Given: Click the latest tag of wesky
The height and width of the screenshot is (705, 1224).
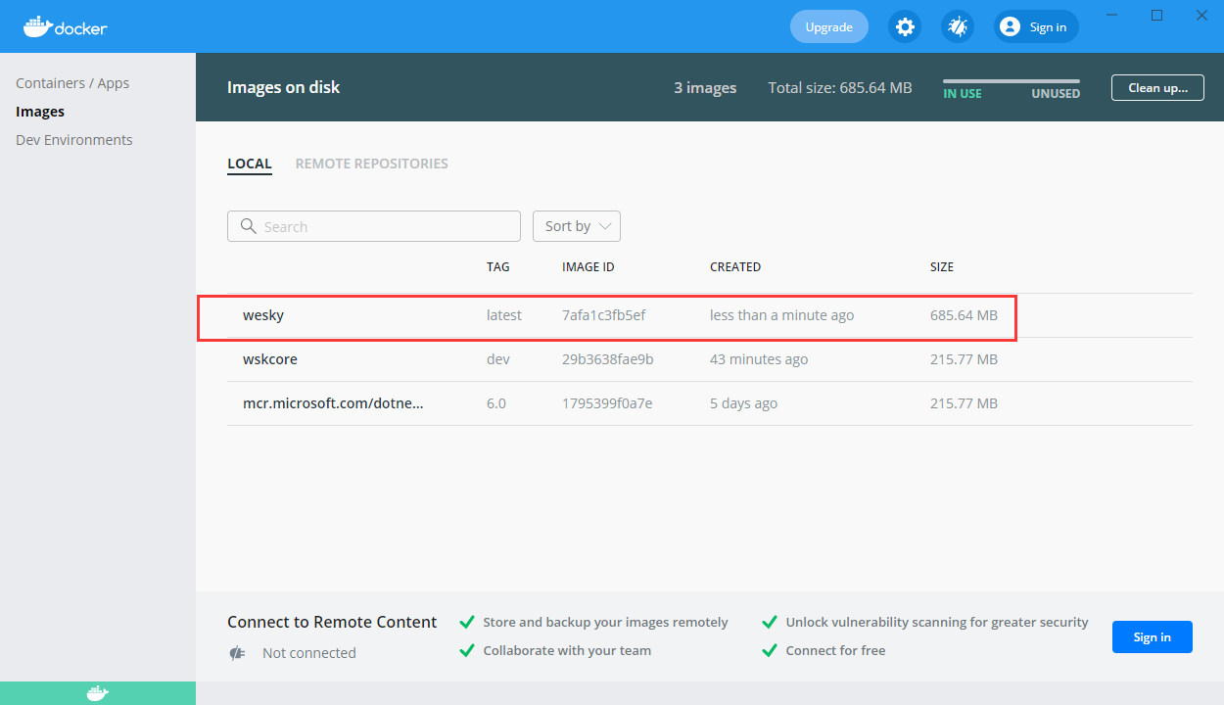Looking at the screenshot, I should [504, 315].
